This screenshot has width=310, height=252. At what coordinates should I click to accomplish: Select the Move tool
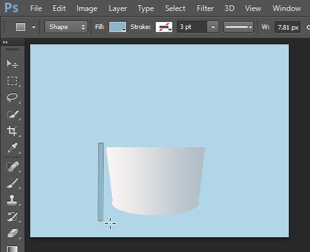pyautogui.click(x=12, y=64)
